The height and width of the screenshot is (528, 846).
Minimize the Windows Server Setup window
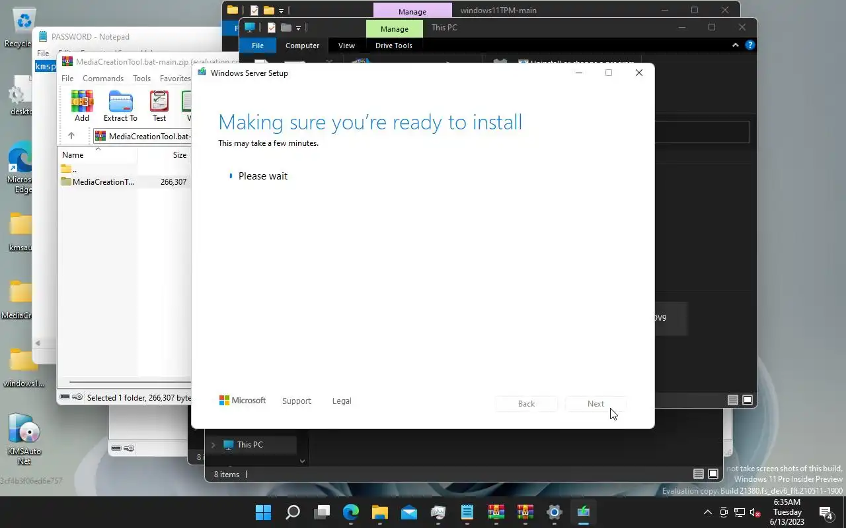(x=579, y=73)
